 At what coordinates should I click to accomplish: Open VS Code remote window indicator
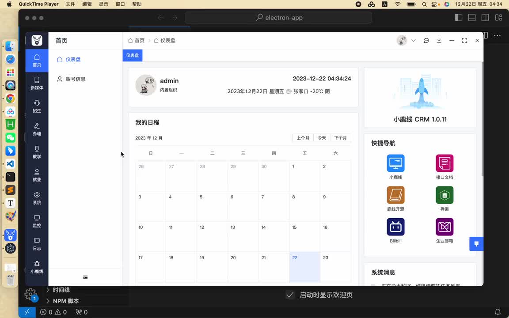click(x=27, y=312)
